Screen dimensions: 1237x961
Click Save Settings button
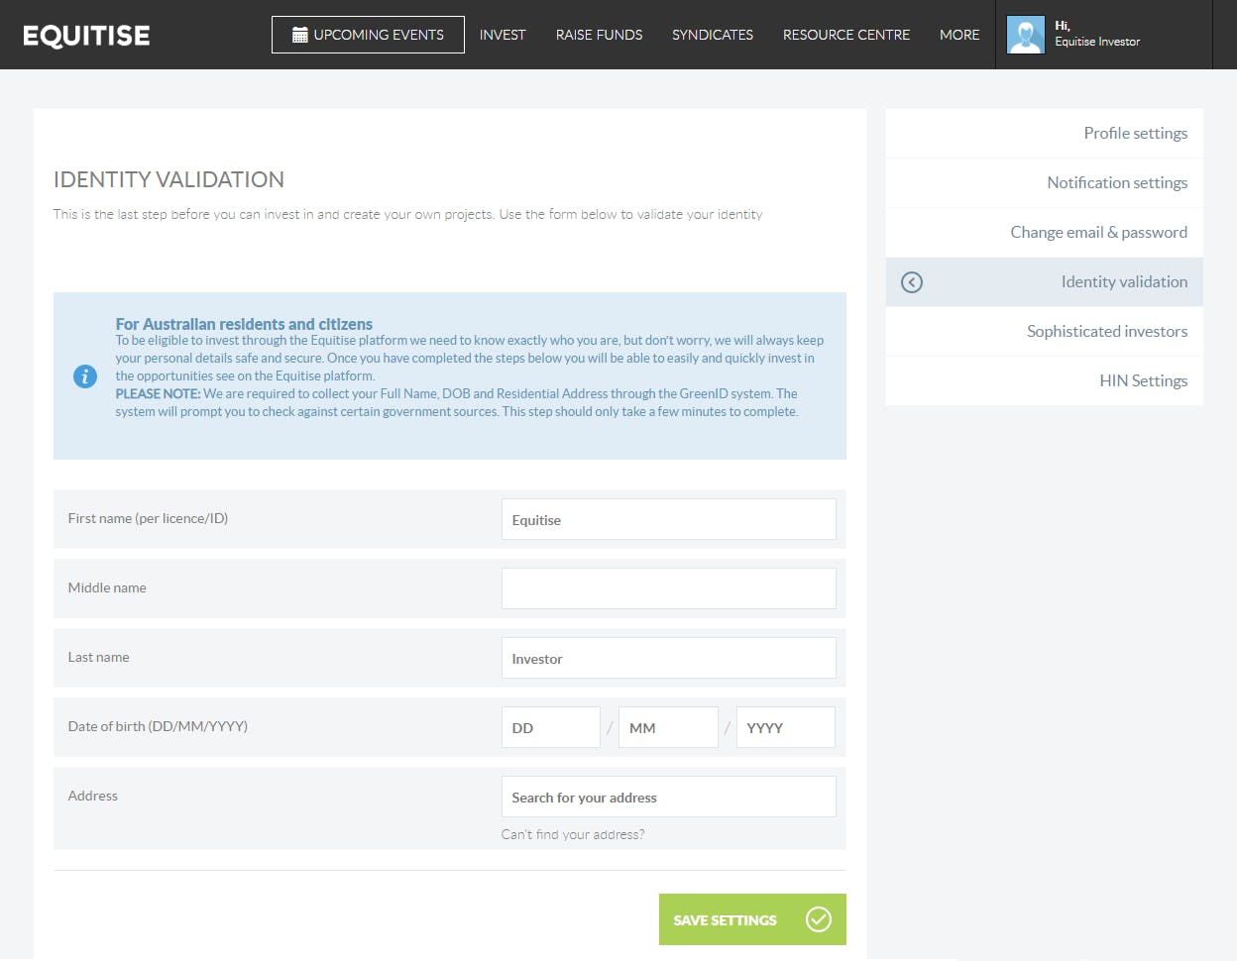pos(752,919)
